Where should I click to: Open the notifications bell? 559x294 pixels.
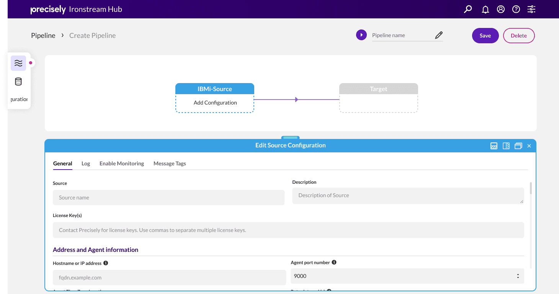point(485,10)
